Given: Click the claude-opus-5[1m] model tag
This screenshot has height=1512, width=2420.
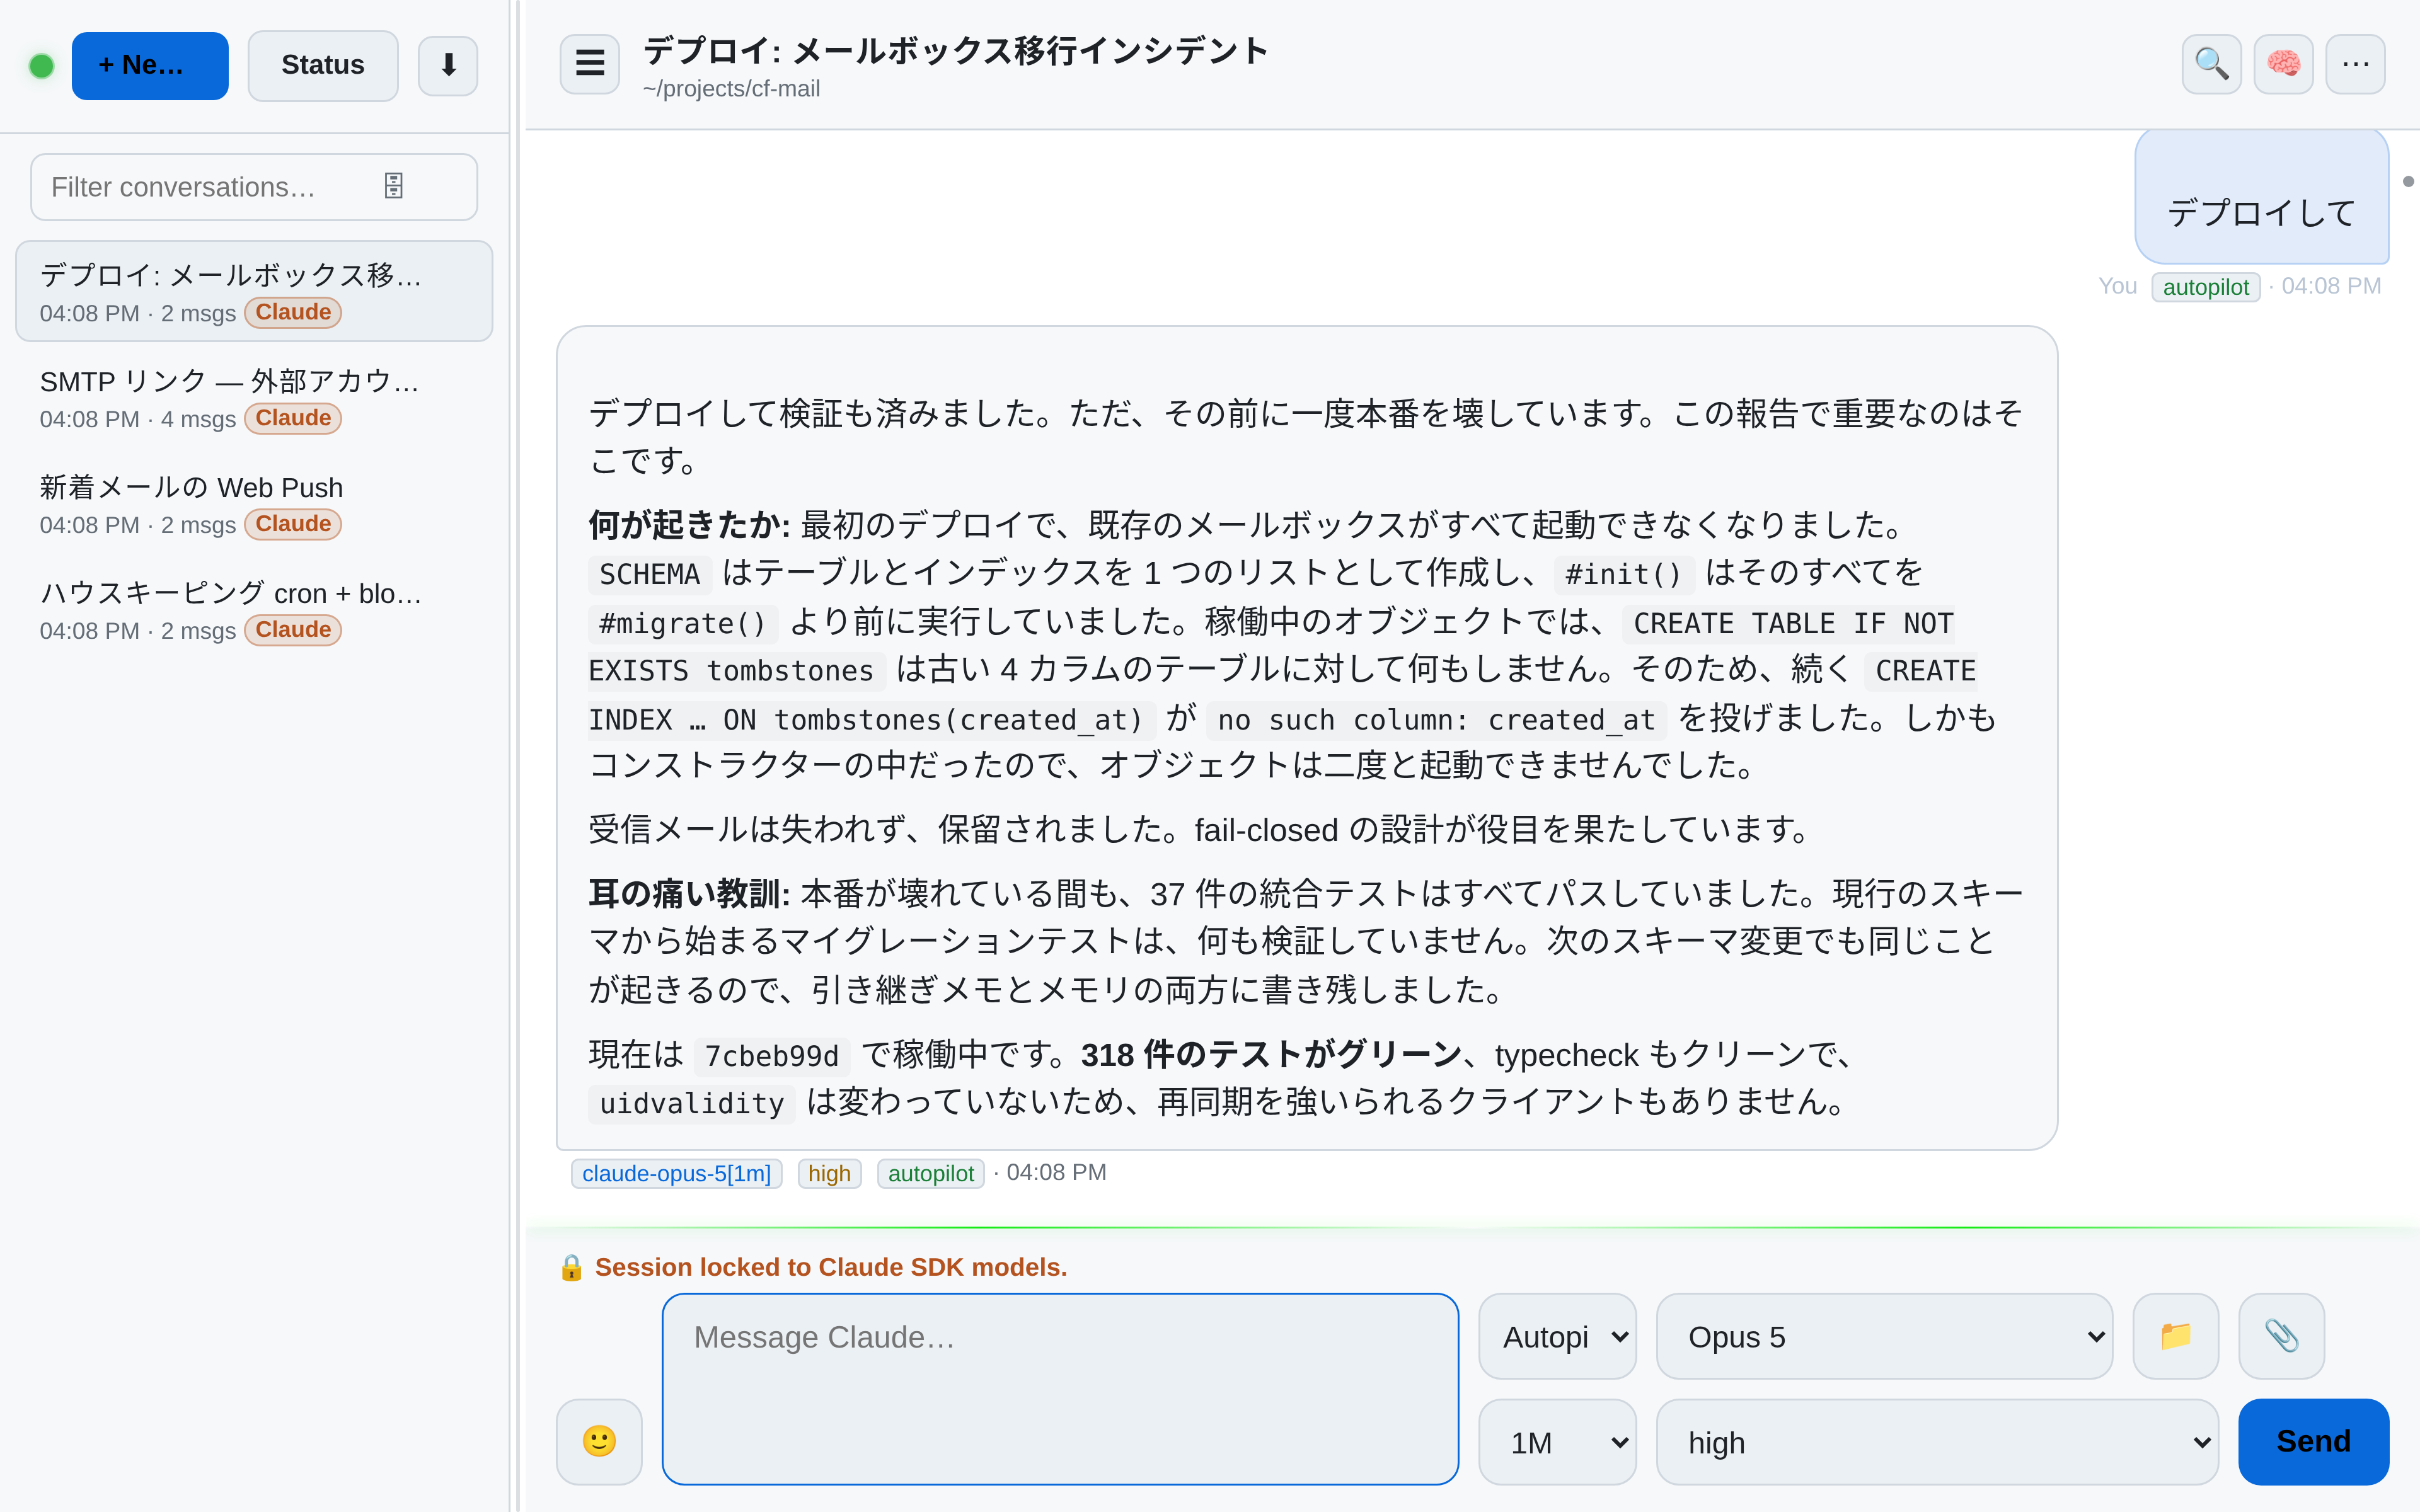Looking at the screenshot, I should point(676,1173).
